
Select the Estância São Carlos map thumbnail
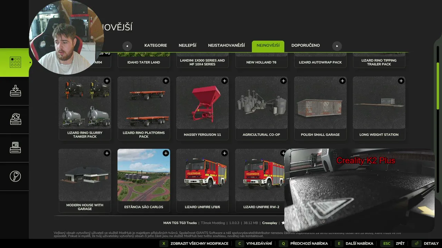point(144,175)
